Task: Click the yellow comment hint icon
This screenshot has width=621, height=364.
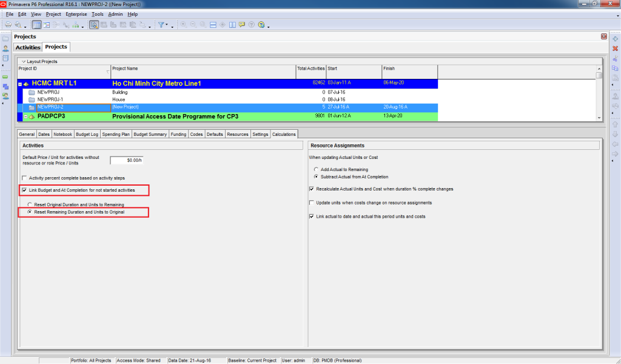Action: [242, 24]
